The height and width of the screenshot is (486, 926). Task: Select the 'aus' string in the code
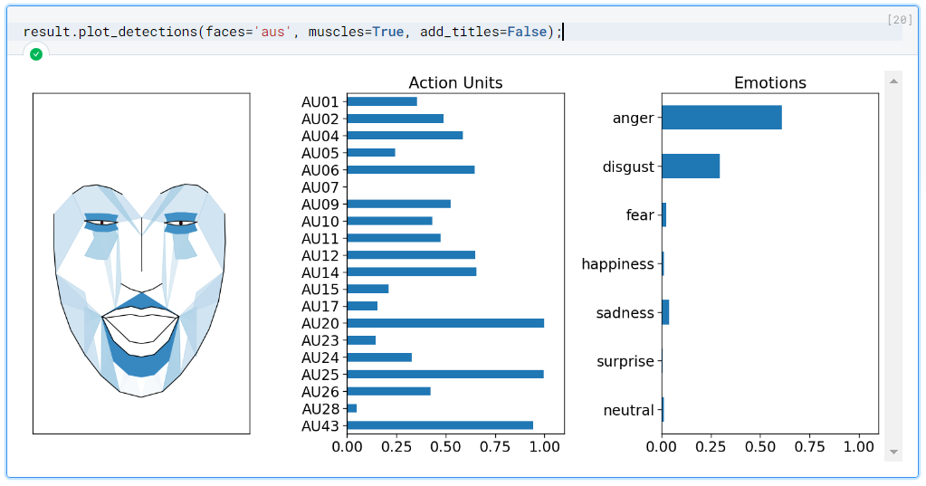pos(273,32)
